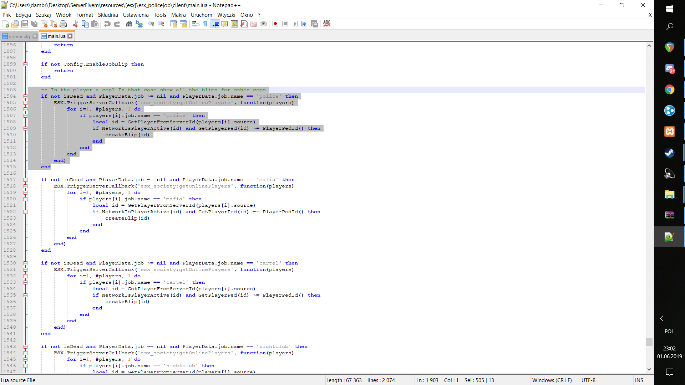The width and height of the screenshot is (685, 385).
Task: Click the Cut scissors icon
Action: (x=75, y=24)
